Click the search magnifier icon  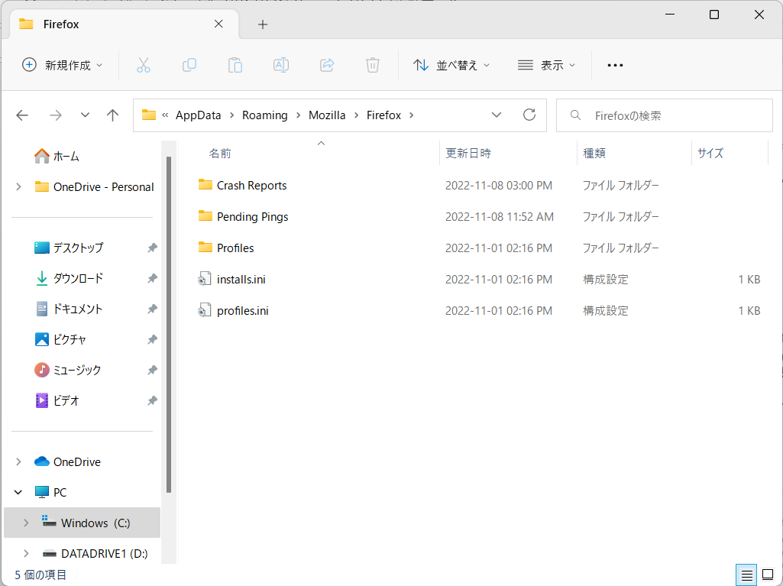575,115
